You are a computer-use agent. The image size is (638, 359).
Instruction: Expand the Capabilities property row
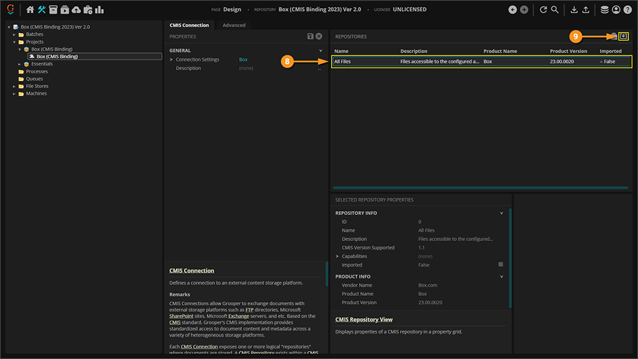point(337,256)
